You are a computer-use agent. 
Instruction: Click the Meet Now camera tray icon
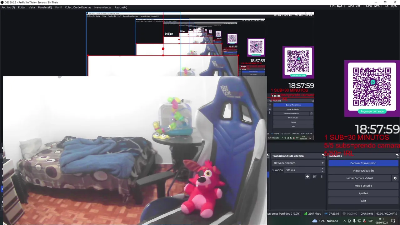(x=349, y=221)
